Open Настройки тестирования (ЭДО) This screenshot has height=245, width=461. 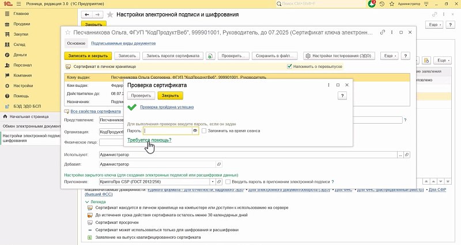(x=339, y=56)
